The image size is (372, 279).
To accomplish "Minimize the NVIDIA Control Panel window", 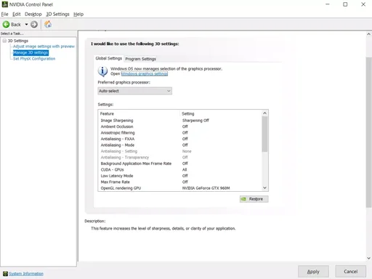I will coord(328,4).
